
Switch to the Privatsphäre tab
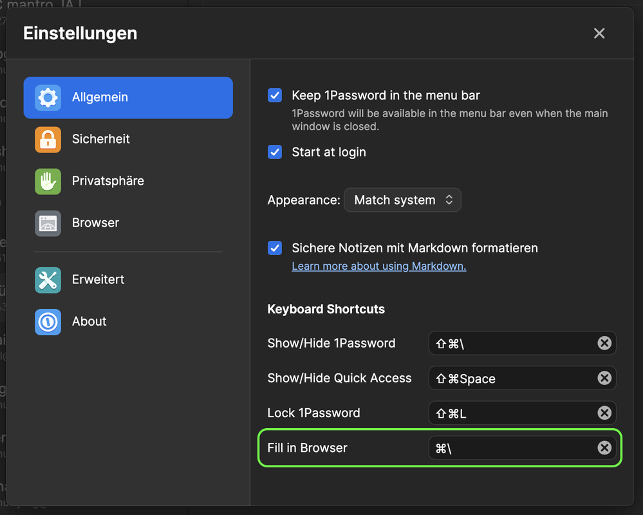128,182
